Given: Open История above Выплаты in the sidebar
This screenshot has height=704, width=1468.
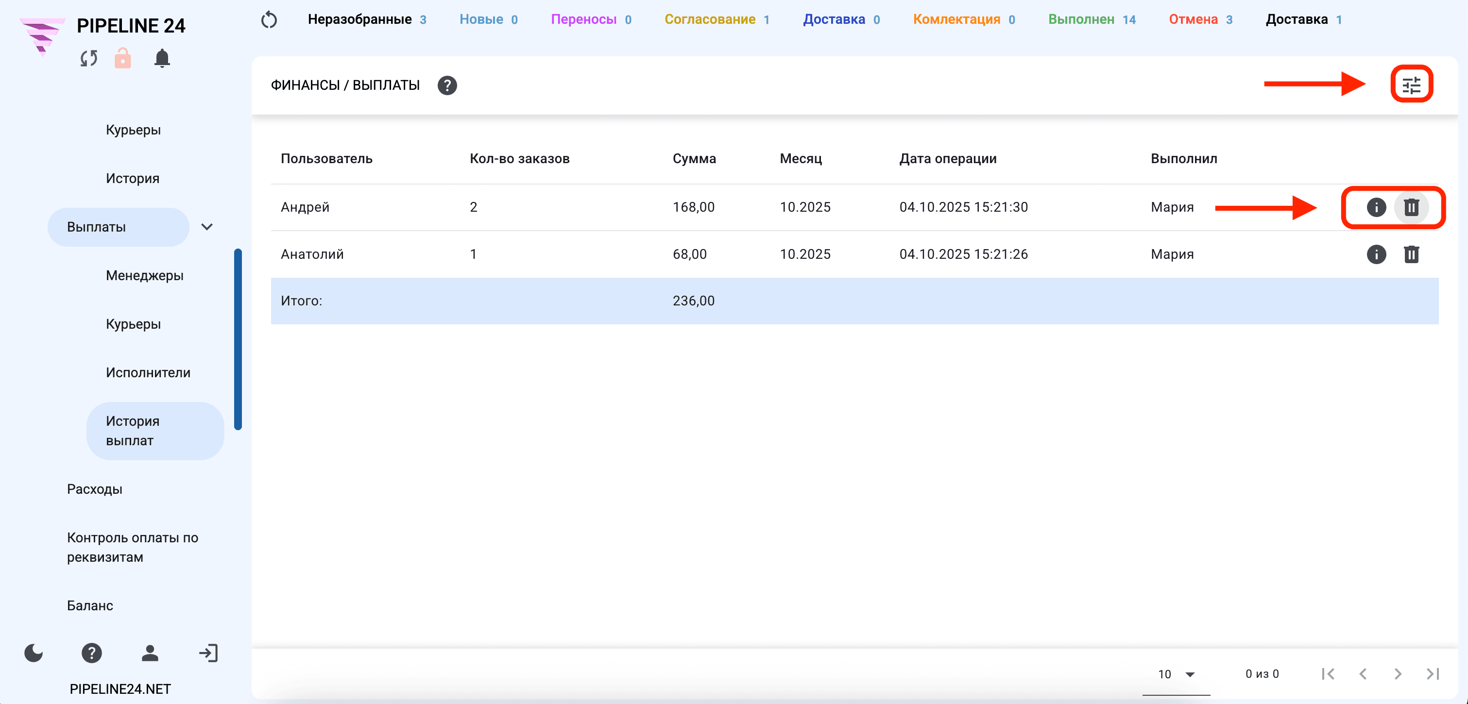Looking at the screenshot, I should tap(133, 178).
